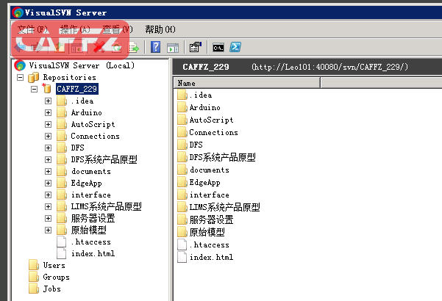Screen dimensions: 442x301
Task: Open the PowerShell console toolbar icon
Action: tap(236, 48)
